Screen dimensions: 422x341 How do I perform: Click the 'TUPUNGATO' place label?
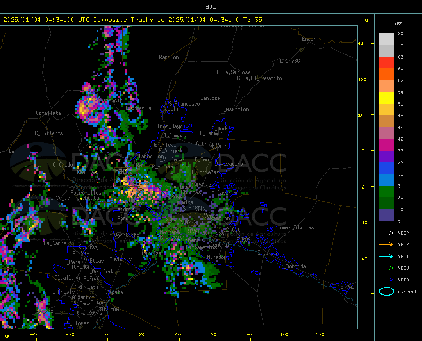point(84,267)
